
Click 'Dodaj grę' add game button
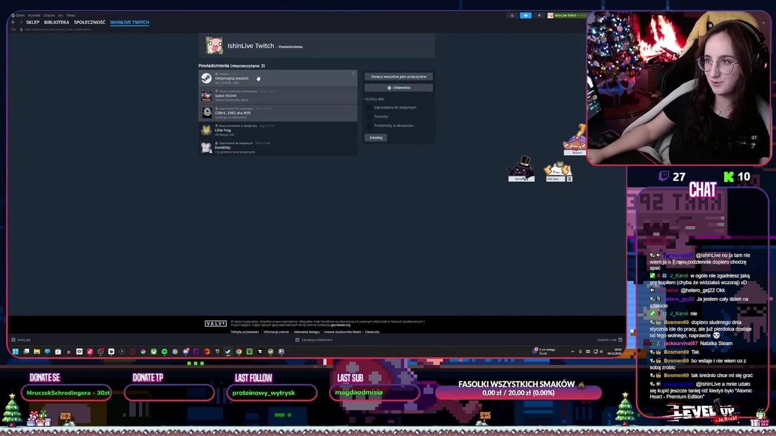point(21,340)
